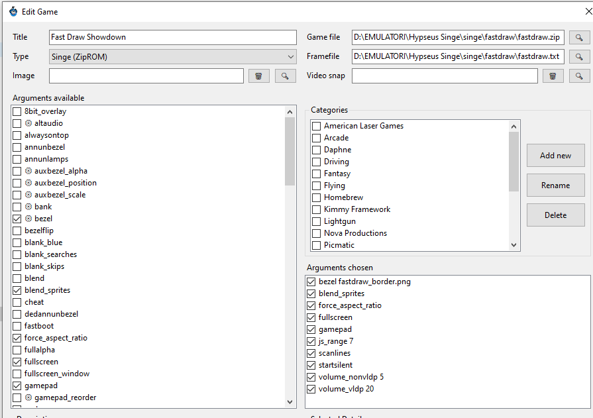Tick the Daphne category checkbox
This screenshot has width=593, height=418.
[317, 150]
